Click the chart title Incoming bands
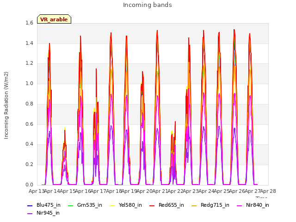 pos(148,5)
